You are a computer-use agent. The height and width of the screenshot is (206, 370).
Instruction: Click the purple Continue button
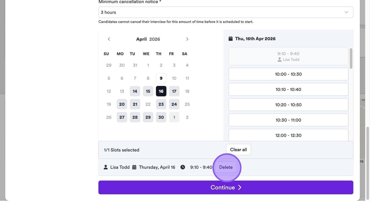coord(226,187)
